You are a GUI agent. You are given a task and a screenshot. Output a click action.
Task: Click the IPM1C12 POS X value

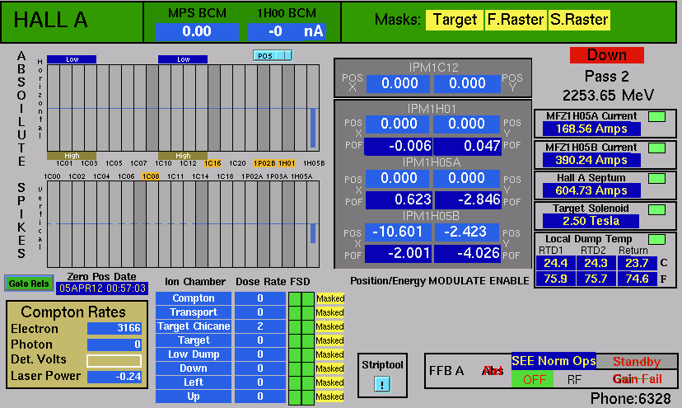399,83
